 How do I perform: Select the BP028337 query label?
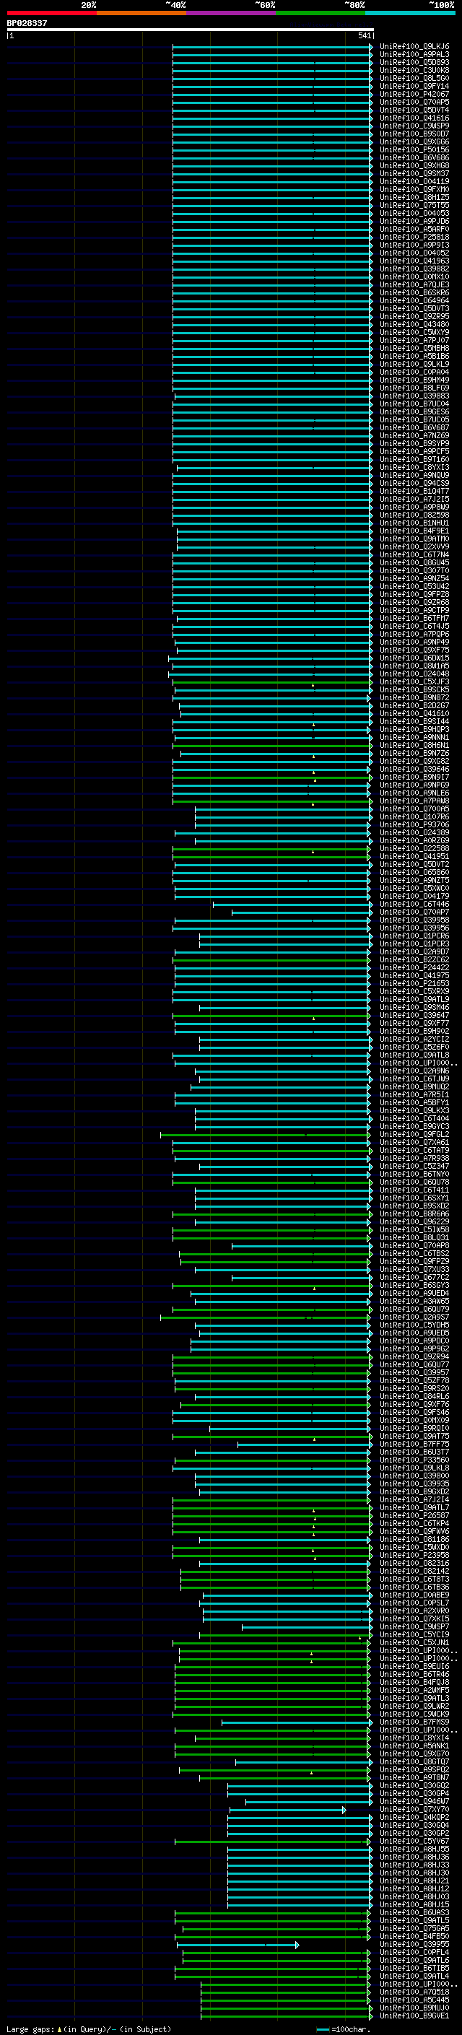tap(27, 24)
